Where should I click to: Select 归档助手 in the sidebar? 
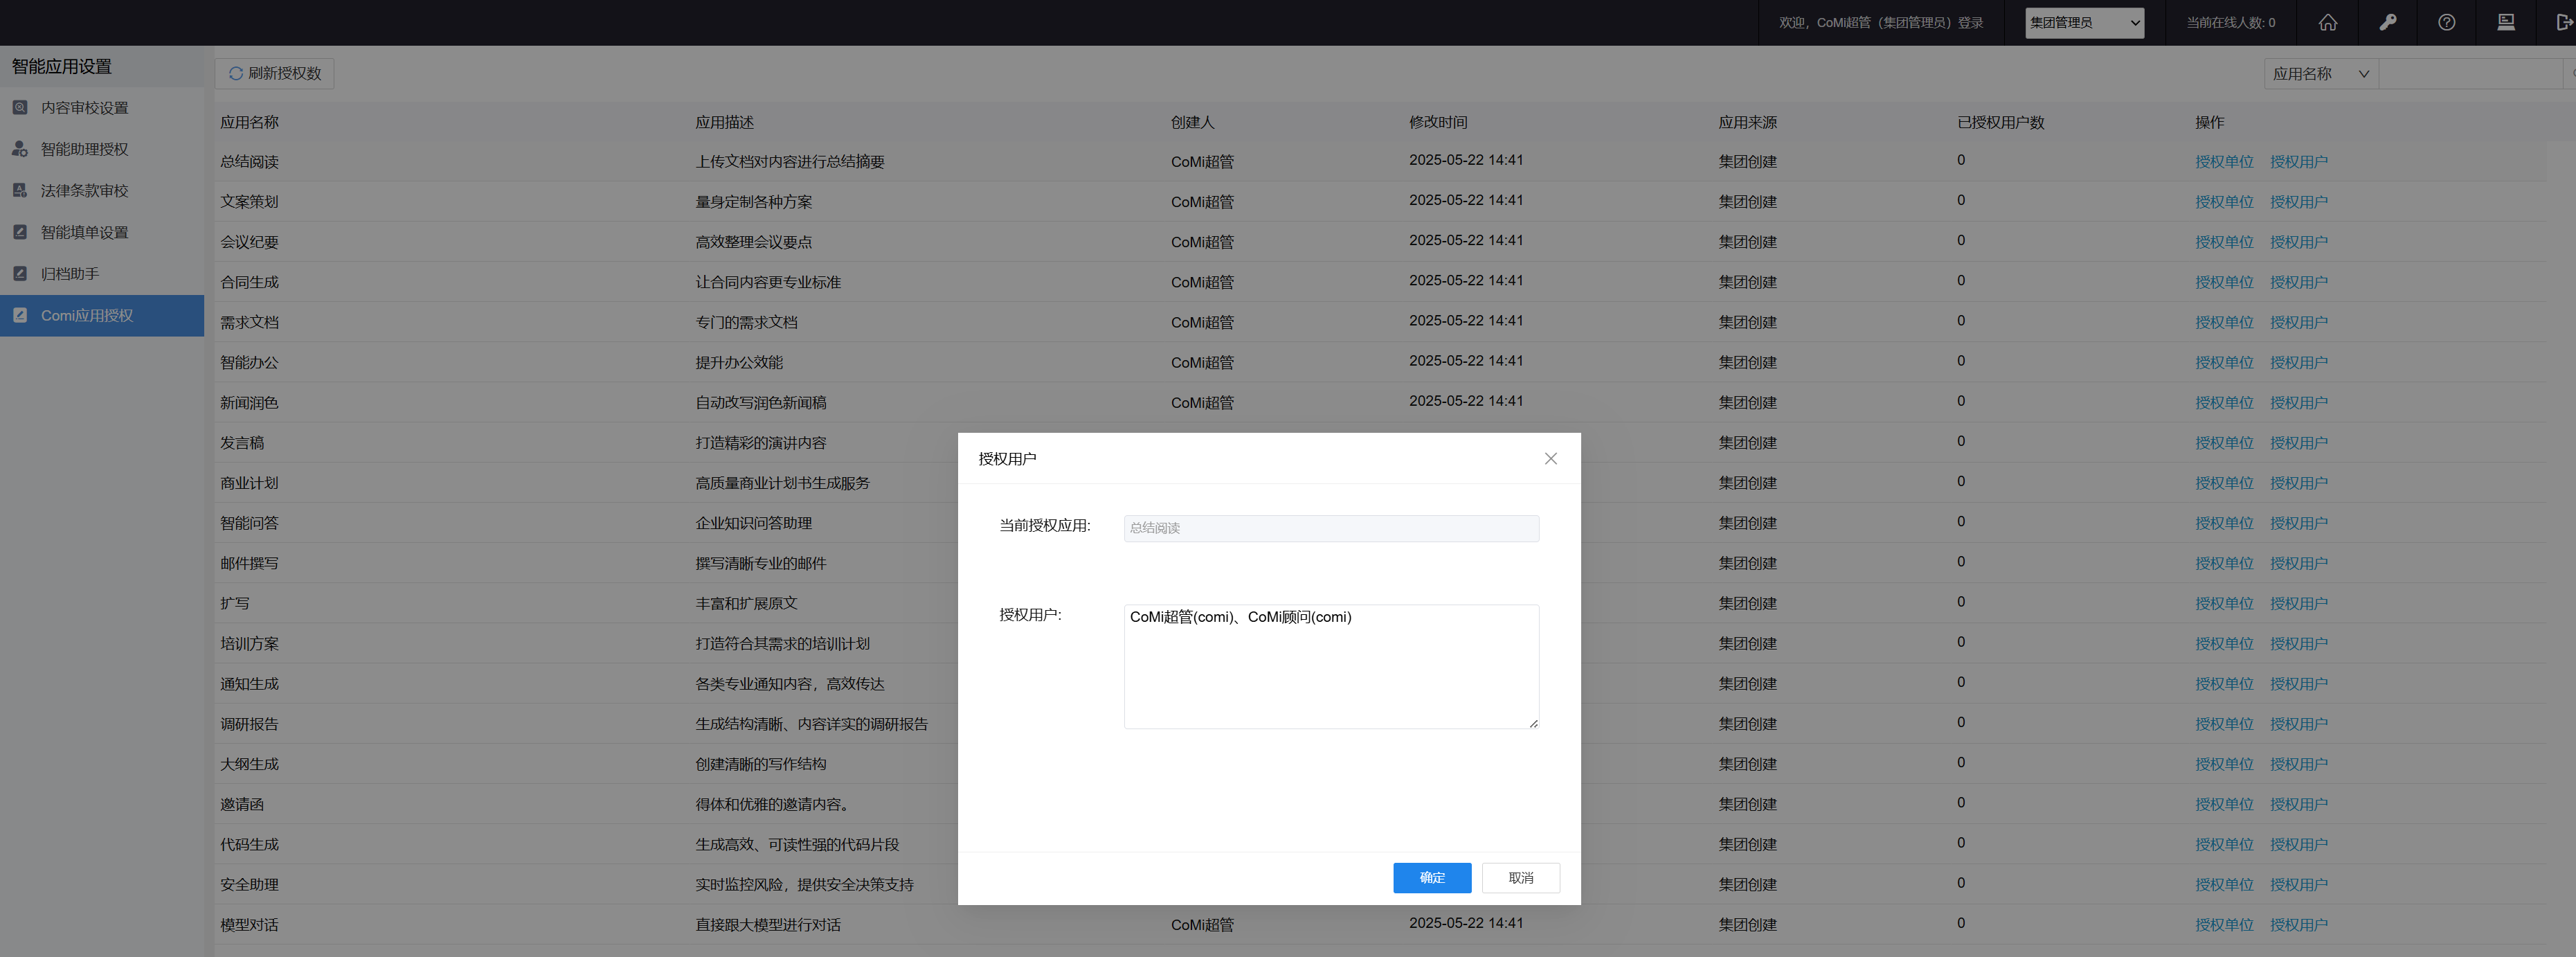pyautogui.click(x=69, y=273)
